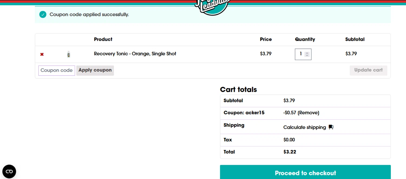This screenshot has width=406, height=179.
Task: Open the round black widget button
Action: pos(9,171)
